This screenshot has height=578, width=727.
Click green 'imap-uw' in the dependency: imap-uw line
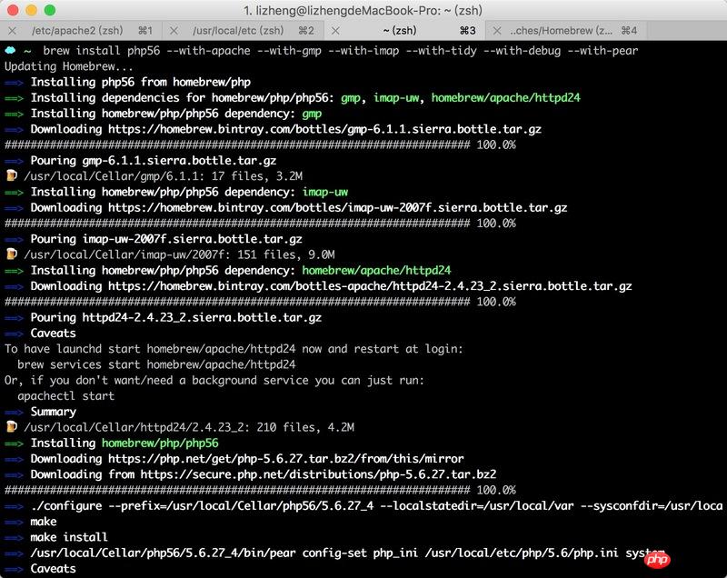(x=325, y=192)
